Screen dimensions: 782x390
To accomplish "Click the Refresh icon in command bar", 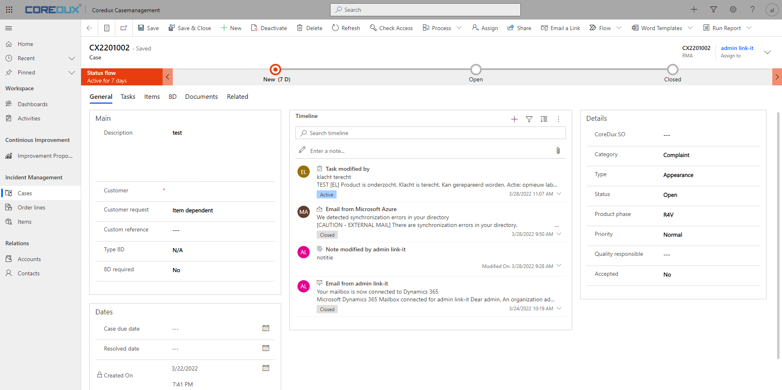I will (335, 28).
